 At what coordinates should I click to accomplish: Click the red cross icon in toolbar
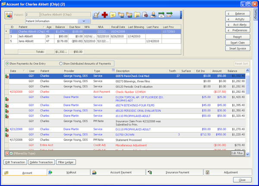105,15
